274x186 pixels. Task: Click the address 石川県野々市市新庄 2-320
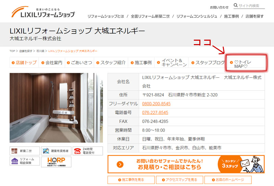point(193,95)
